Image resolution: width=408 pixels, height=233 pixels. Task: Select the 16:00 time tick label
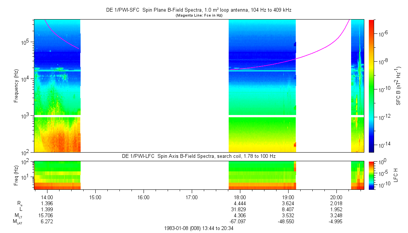click(x=144, y=197)
